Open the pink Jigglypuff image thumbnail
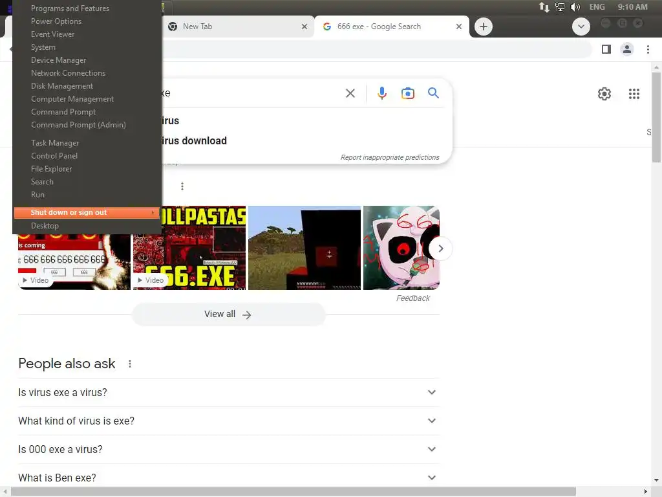The image size is (662, 497). click(401, 248)
